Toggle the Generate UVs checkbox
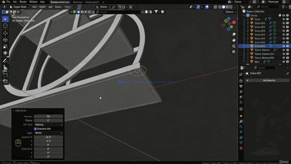Image resolution: width=291 pixels, height=164 pixels. tap(35, 129)
